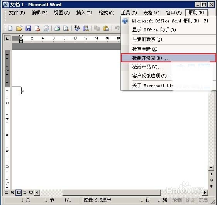The height and width of the screenshot is (205, 217).
Task: Click the left indent marker on the ruler
Action: pyautogui.click(x=21, y=41)
